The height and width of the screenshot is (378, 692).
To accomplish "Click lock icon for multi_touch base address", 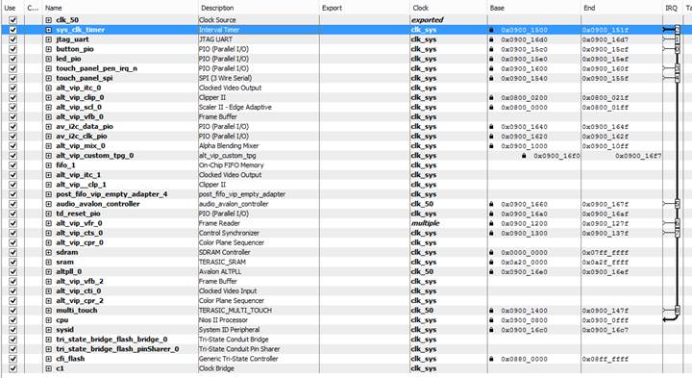I will [491, 311].
